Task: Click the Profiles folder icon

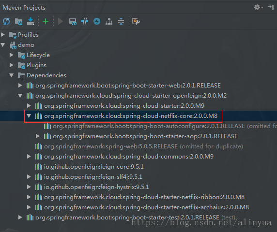Action: pyautogui.click(x=13, y=35)
